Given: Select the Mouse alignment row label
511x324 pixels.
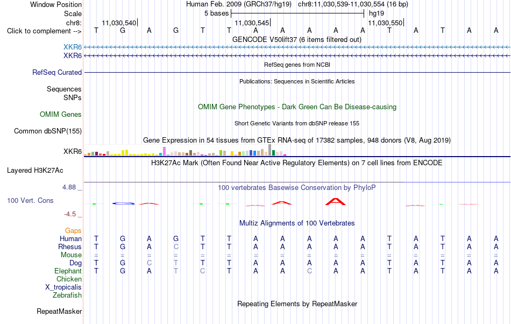Looking at the screenshot, I should click(x=71, y=255).
